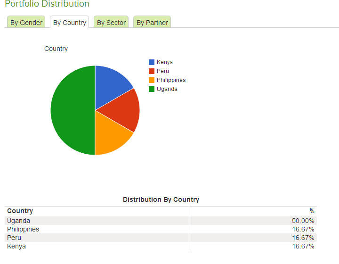This screenshot has width=339, height=264.
Task: Click the Kenya legend label
Action: (165, 62)
